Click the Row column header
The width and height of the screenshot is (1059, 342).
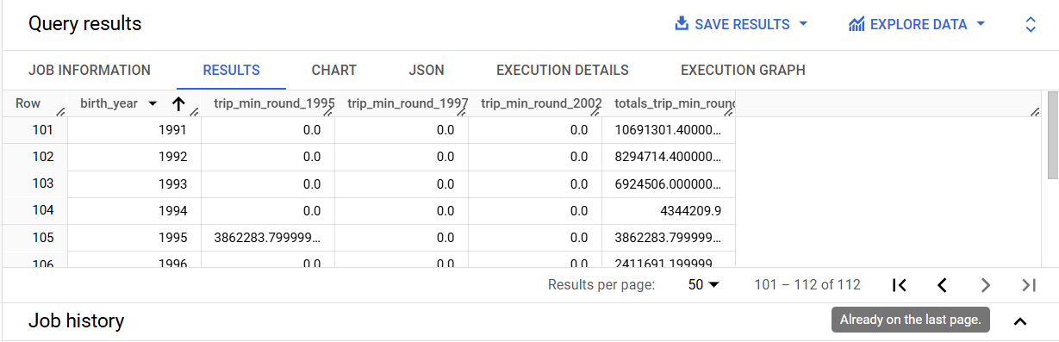pos(28,103)
